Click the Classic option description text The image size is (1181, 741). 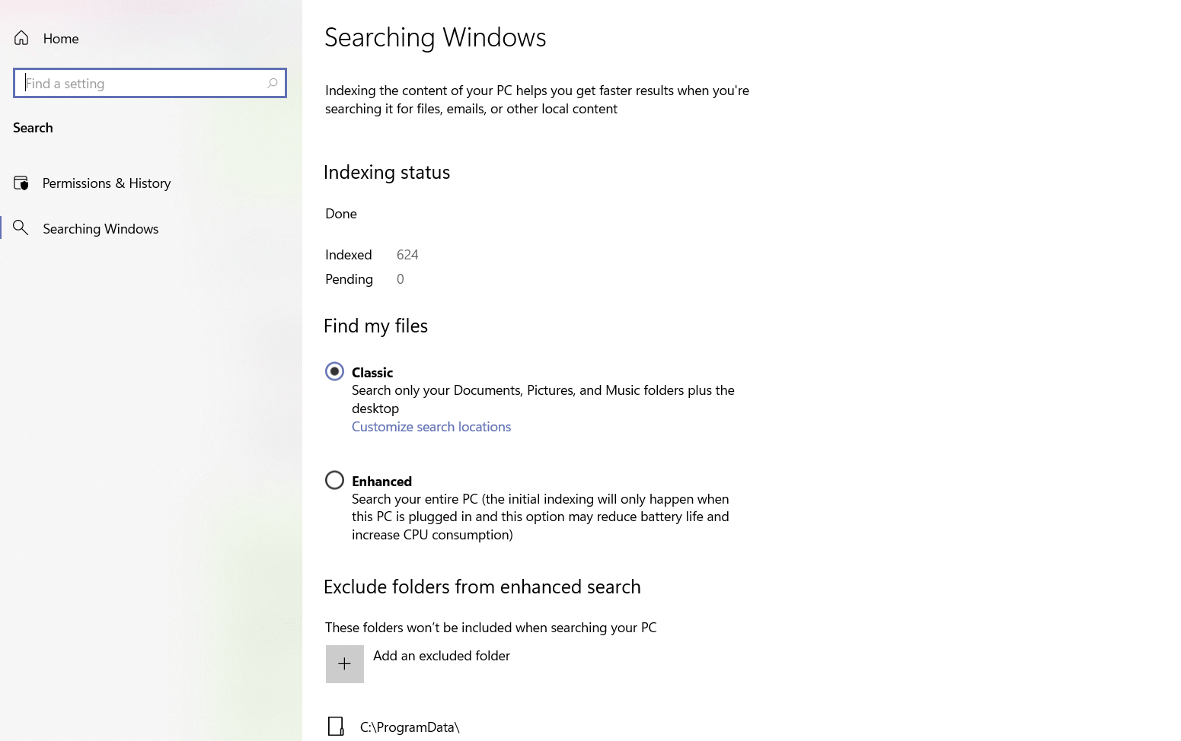[x=542, y=399]
